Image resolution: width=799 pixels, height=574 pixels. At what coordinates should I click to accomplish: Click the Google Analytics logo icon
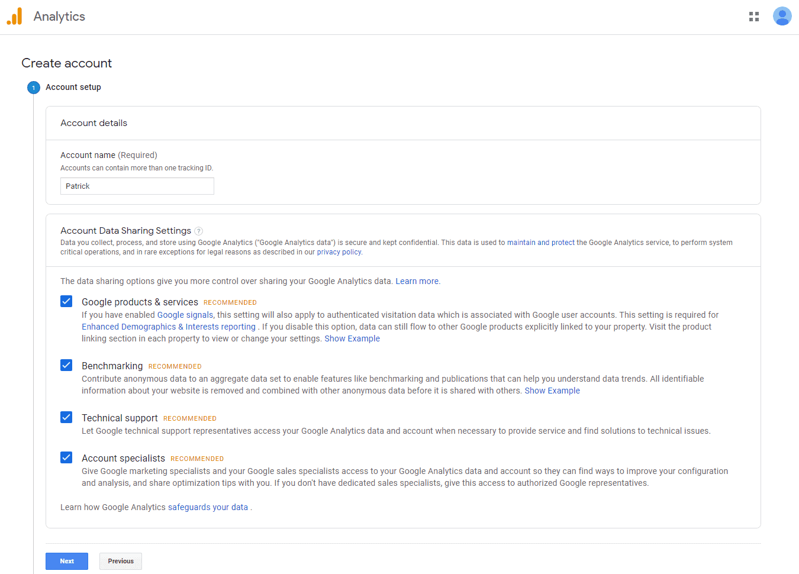pos(14,17)
